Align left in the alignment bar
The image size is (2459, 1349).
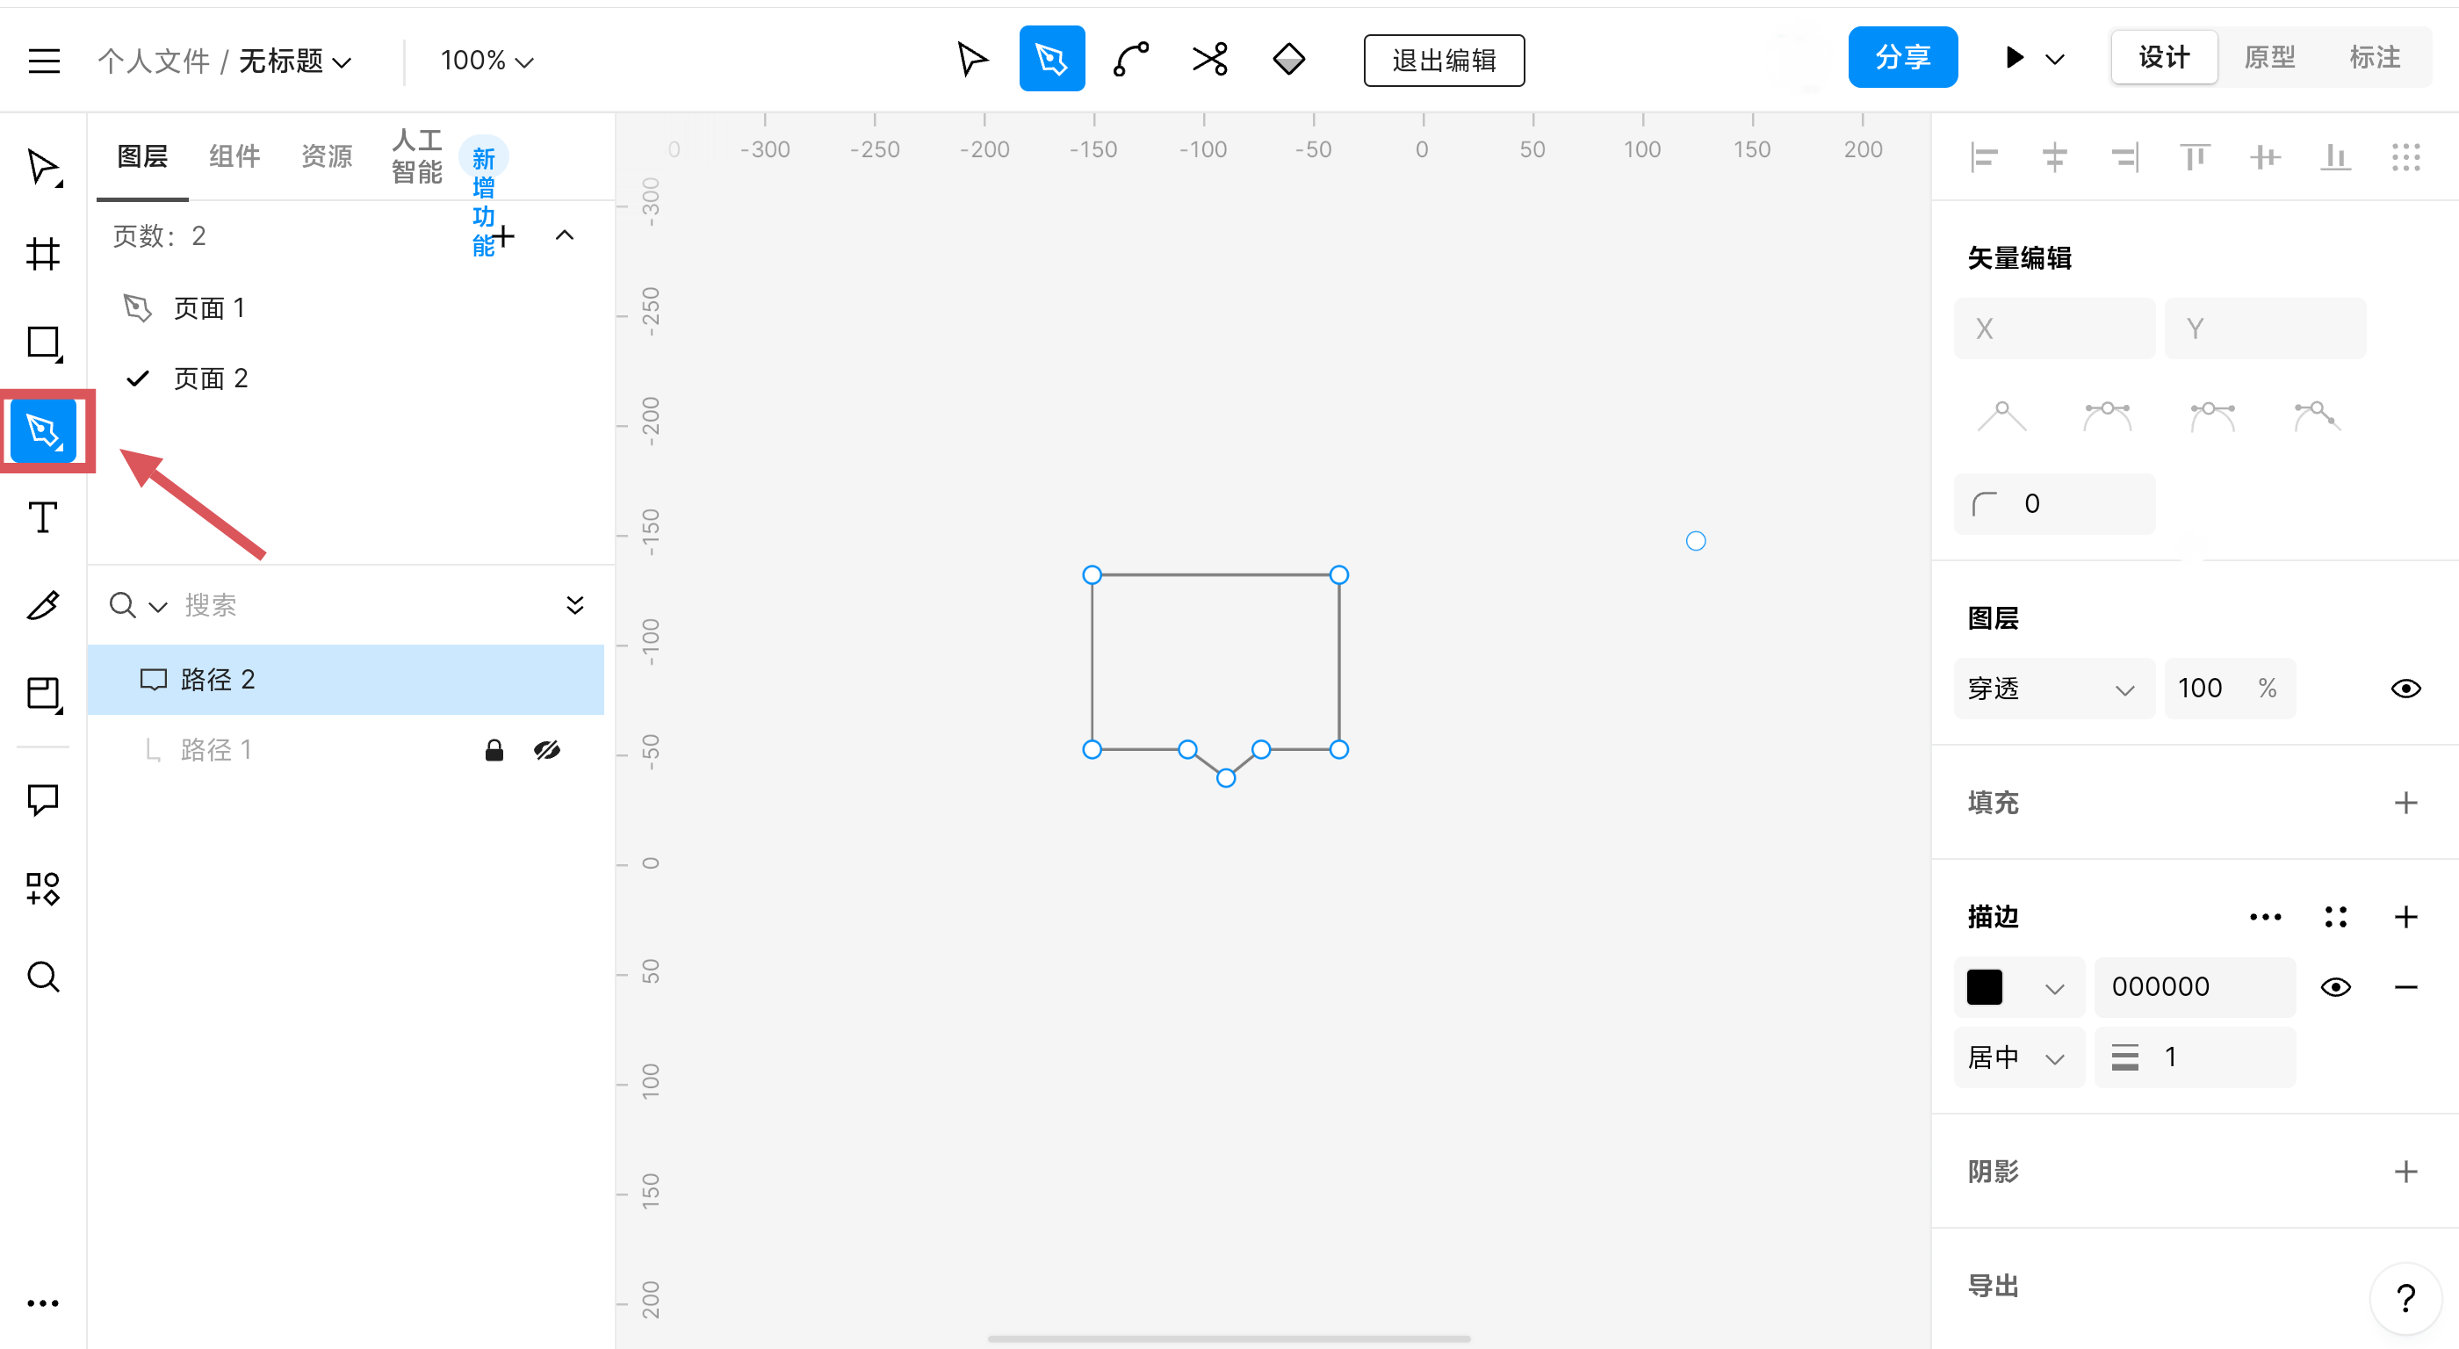(1984, 156)
